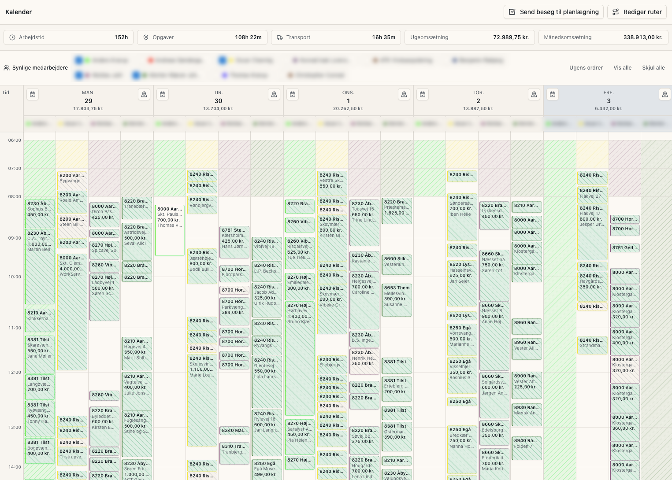Screen dimensions: 672x480
Task: Select the TIR. 30 day header
Action: [218, 100]
